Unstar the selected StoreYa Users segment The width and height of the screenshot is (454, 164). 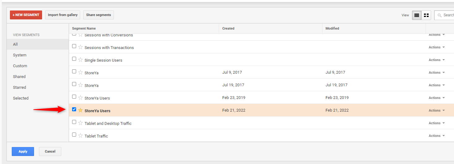click(80, 110)
